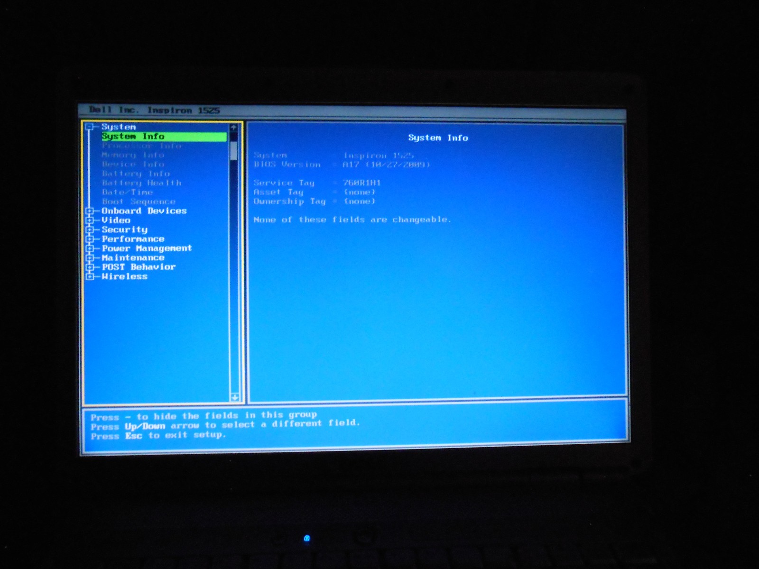
Task: Expand the Video group plus box
Action: (x=89, y=220)
